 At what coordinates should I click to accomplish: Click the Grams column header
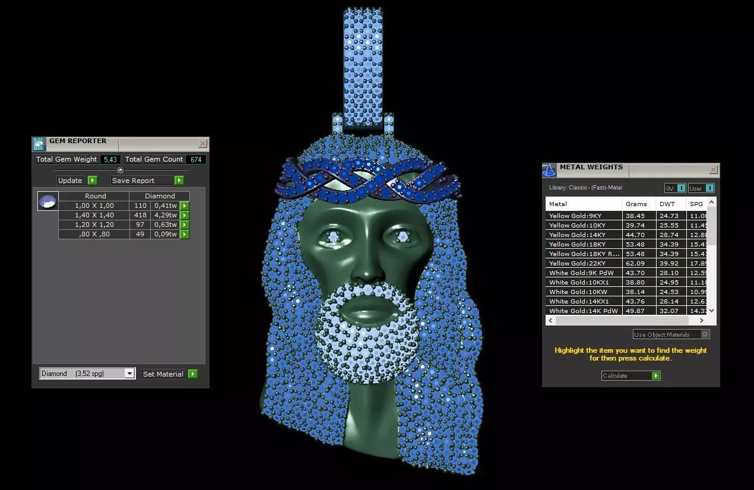coord(639,204)
